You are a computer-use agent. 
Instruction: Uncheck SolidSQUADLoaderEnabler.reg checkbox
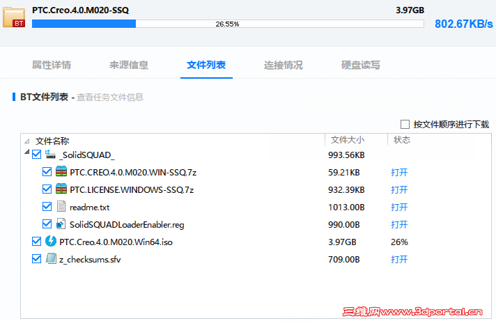(47, 224)
